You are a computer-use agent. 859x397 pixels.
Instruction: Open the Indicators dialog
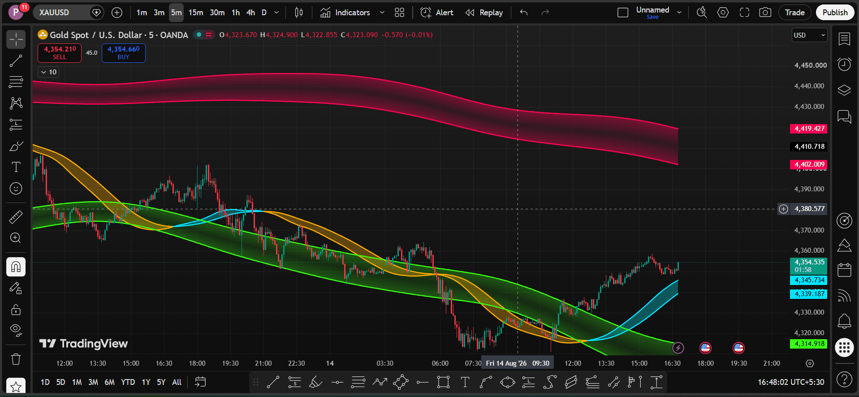(x=345, y=13)
